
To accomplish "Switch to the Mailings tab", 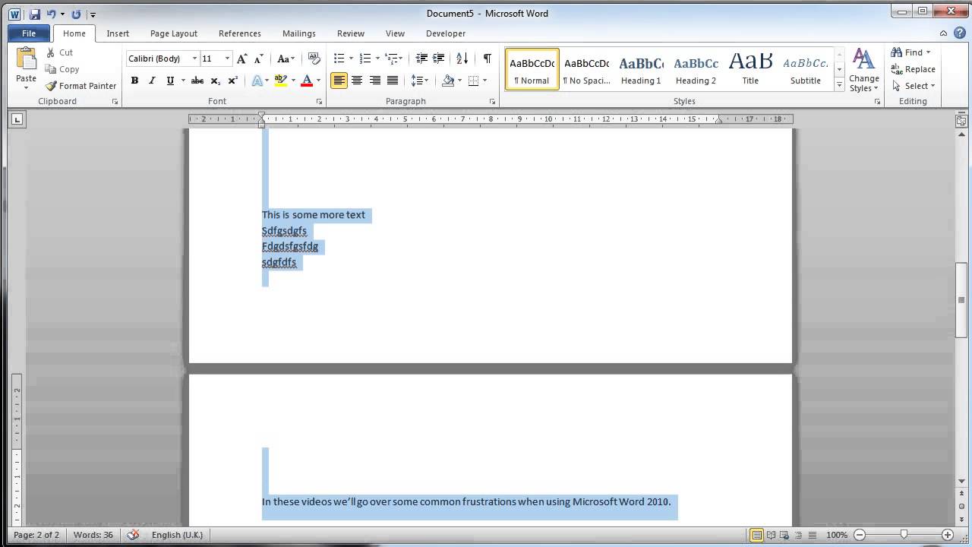I will [299, 33].
